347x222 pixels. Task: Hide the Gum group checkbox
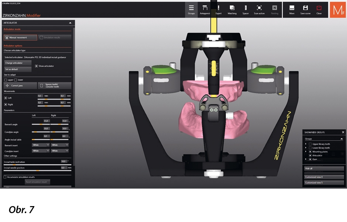[x=310, y=159]
